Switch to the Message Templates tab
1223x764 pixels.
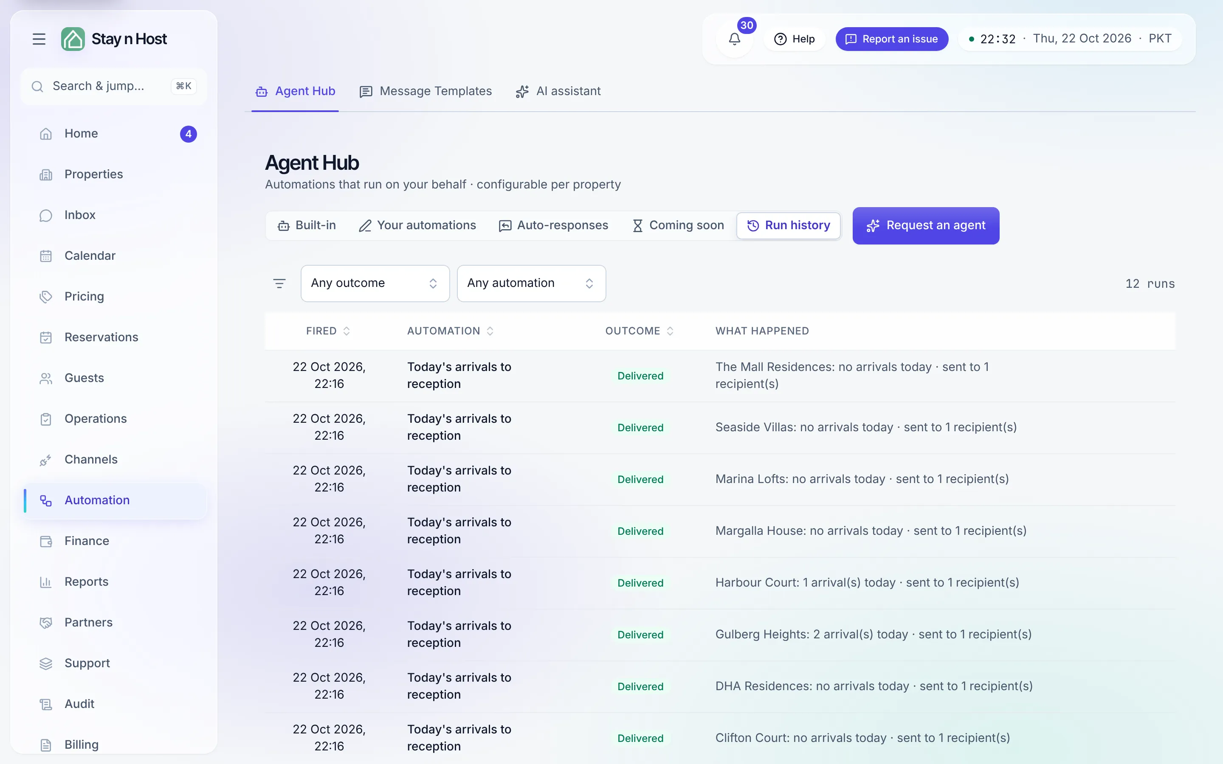tap(426, 91)
